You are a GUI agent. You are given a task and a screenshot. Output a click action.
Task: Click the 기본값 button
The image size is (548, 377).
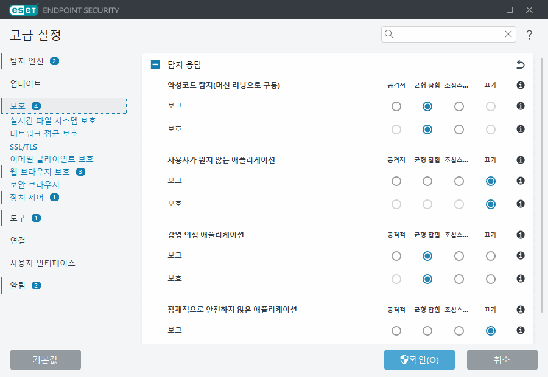coord(45,360)
